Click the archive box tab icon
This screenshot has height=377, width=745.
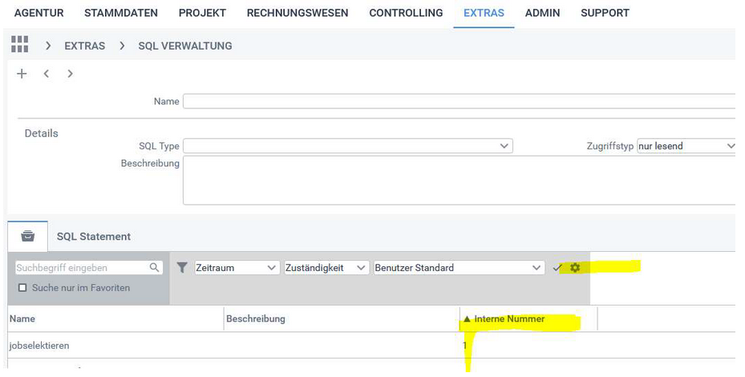coord(27,236)
